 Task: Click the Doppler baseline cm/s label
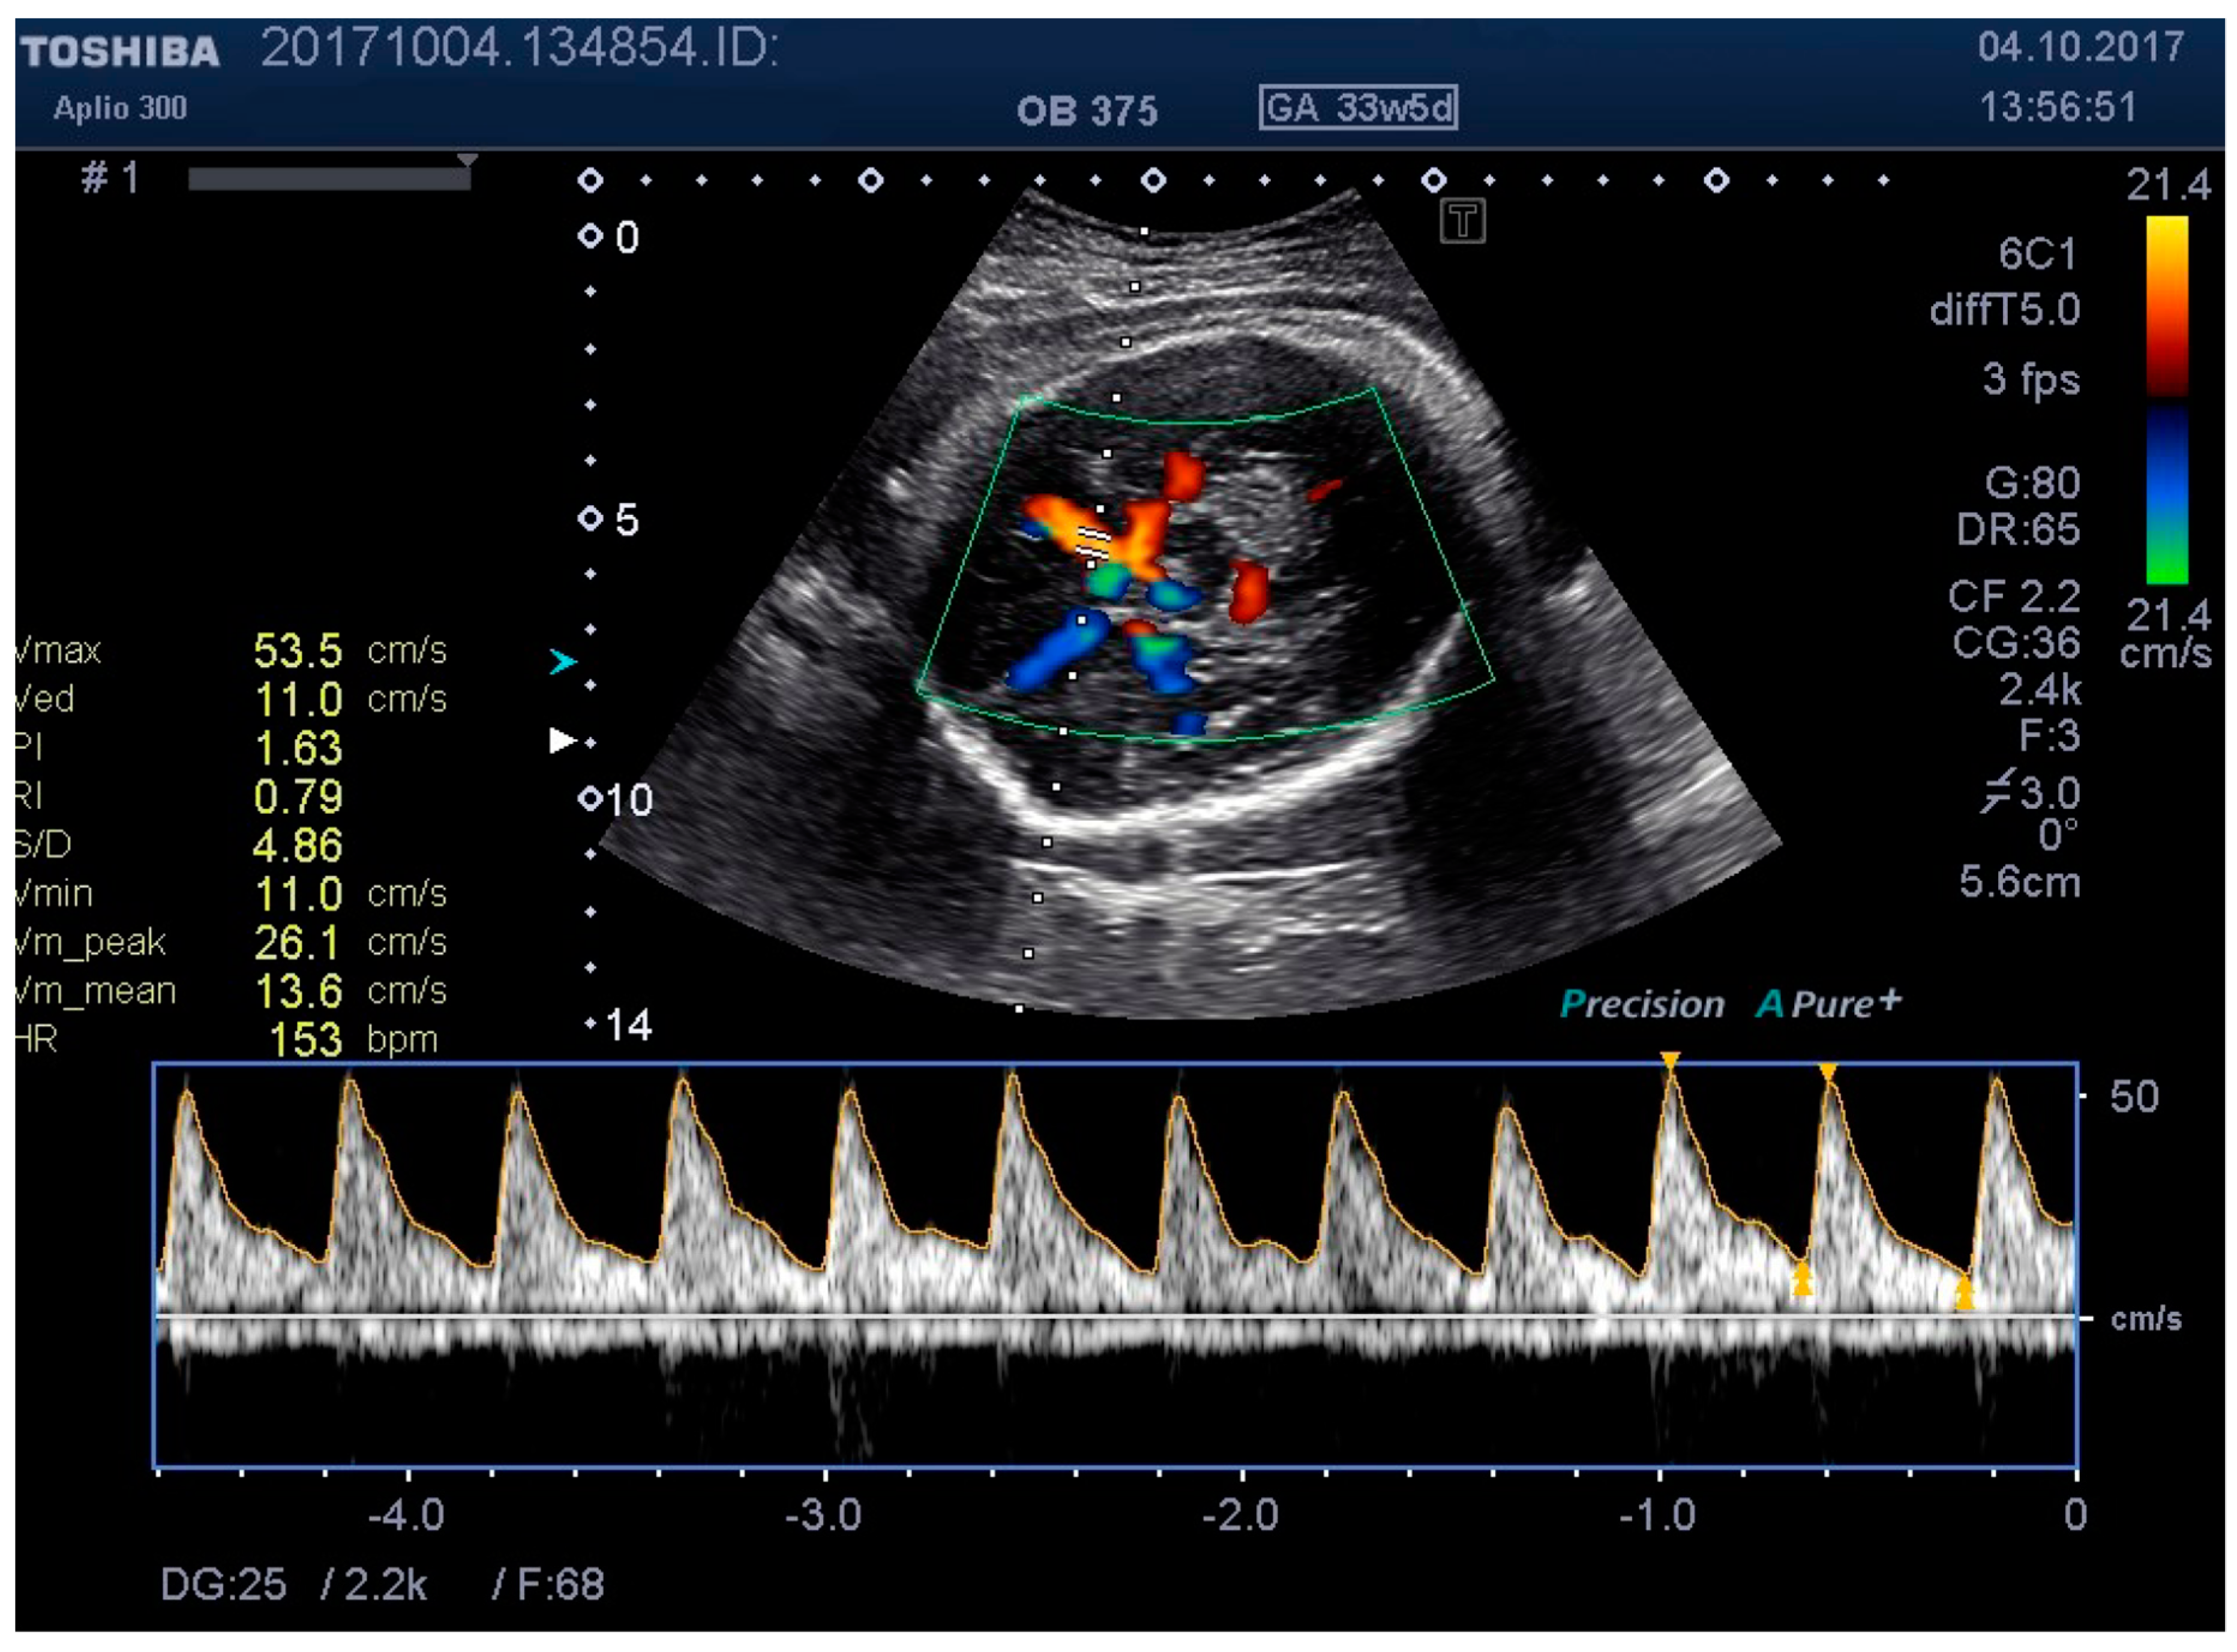(x=2145, y=1320)
